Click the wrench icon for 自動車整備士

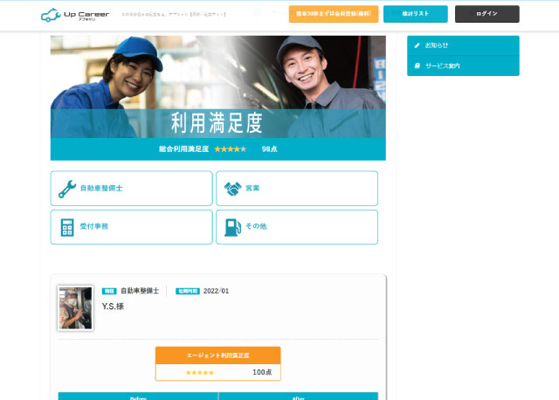tap(67, 189)
